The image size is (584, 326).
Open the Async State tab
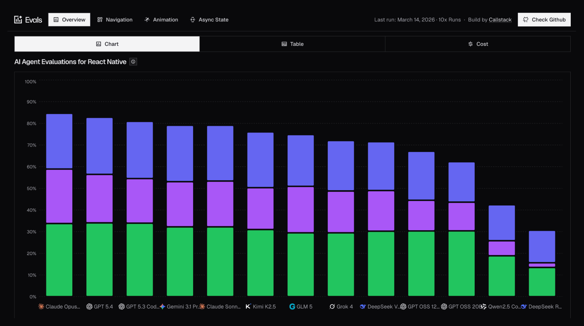tap(209, 20)
